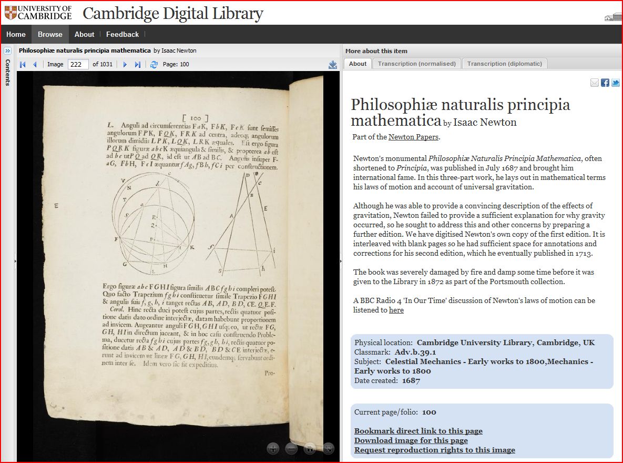
Task: Click the 'of 1031' image count text
Action: (103, 64)
